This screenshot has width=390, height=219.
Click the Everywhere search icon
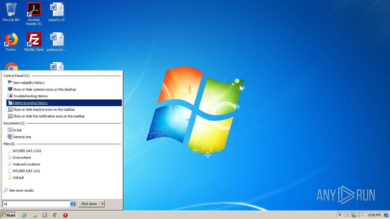click(x=10, y=158)
